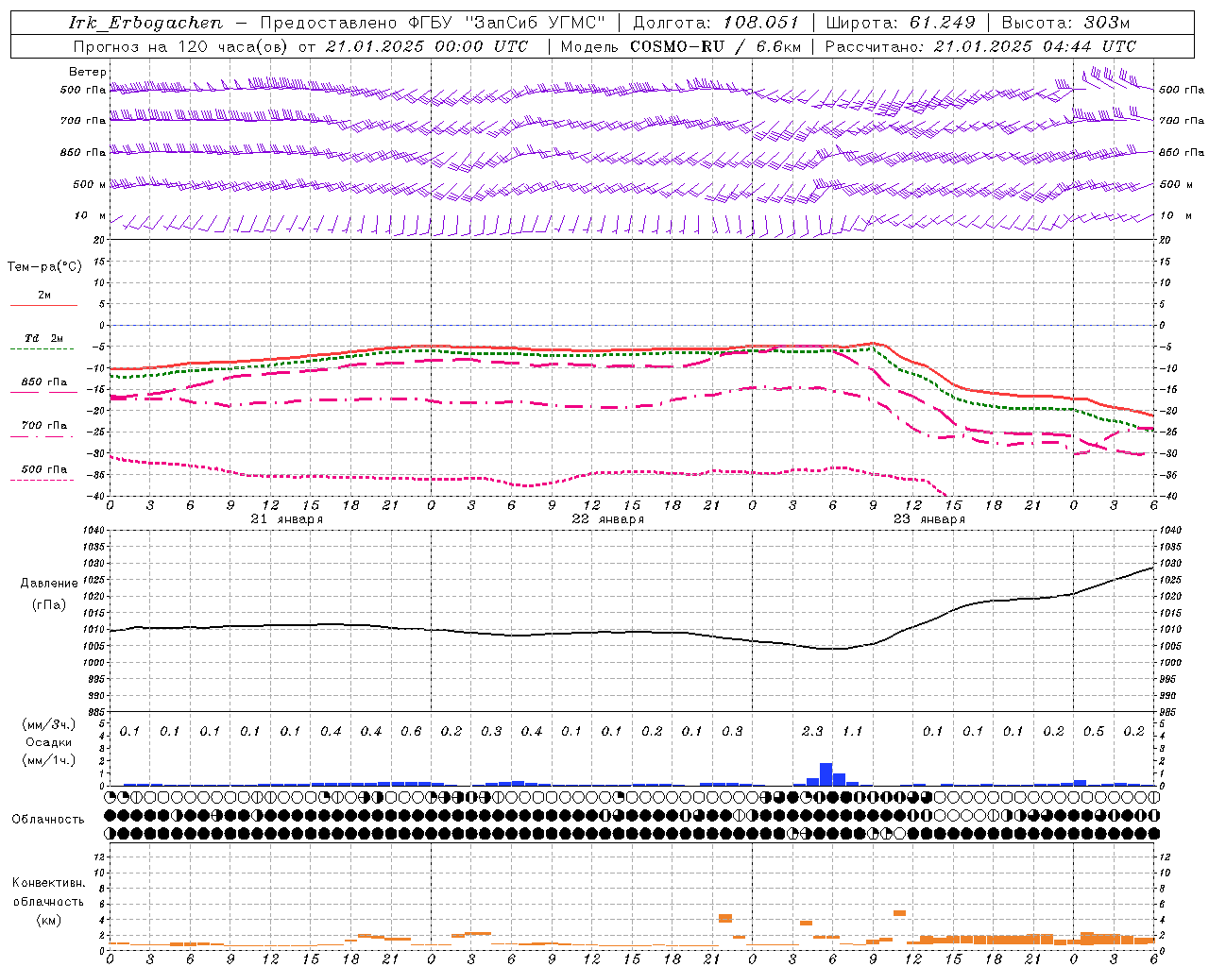Click the forecast start time 21.01.2025 00:00 UTC
Image resolution: width=1209 pixels, height=967 pixels.
(427, 46)
